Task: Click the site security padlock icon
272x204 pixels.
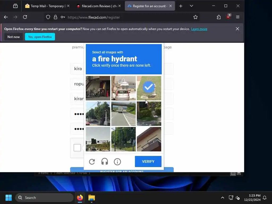Action: click(x=55, y=17)
